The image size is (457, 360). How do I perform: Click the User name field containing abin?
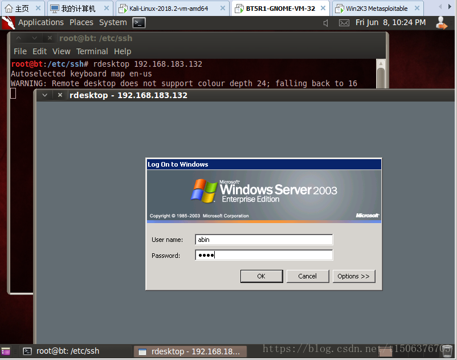(264, 240)
